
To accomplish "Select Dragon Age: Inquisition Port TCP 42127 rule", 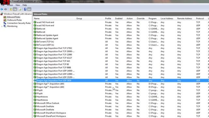I will point(54,58).
